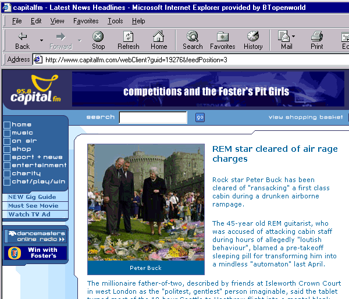Submit search with the go button
This screenshot has width=349, height=299.
click(200, 118)
